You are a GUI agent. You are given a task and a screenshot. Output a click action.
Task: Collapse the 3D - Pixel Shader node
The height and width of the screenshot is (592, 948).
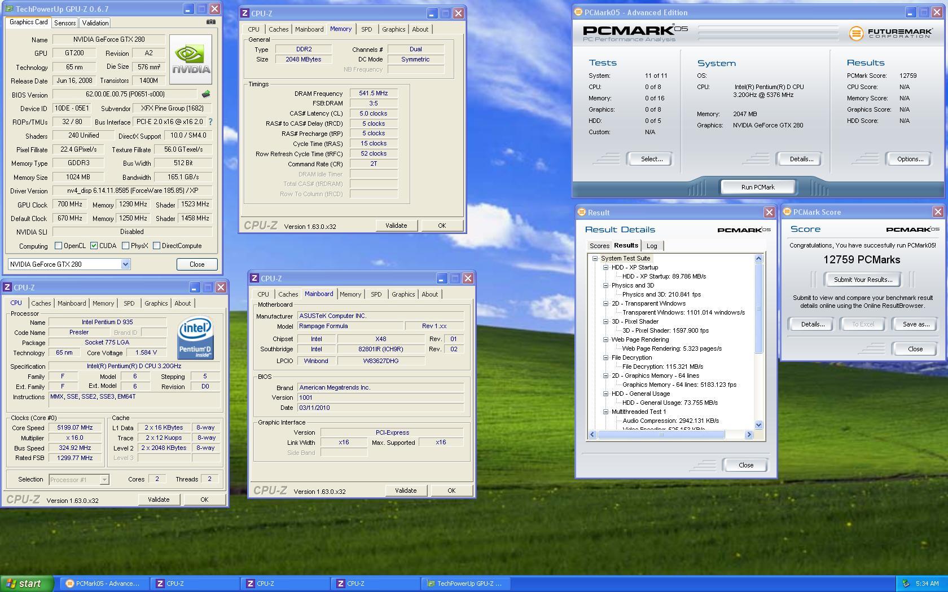pyautogui.click(x=605, y=321)
